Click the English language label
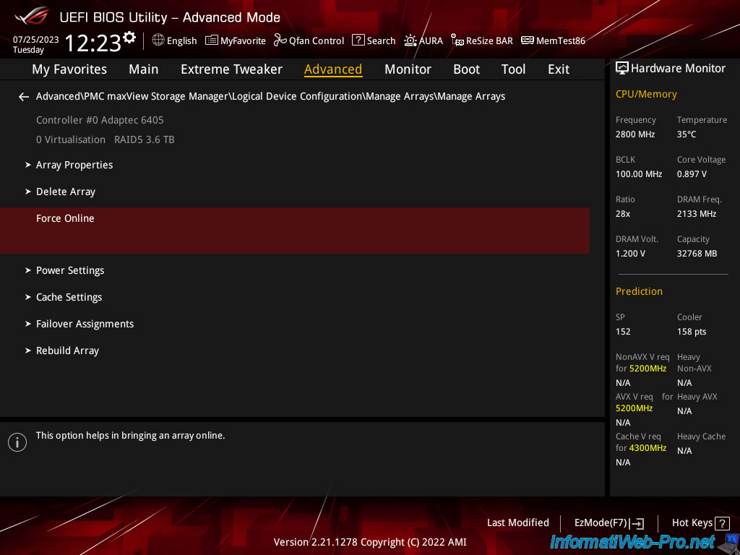This screenshot has width=740, height=555. (181, 41)
